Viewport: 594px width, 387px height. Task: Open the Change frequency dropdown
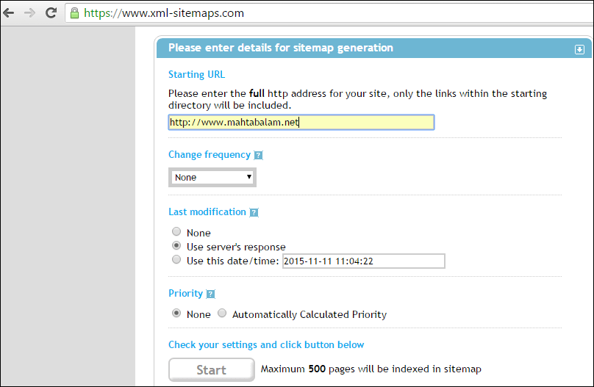tap(212, 178)
